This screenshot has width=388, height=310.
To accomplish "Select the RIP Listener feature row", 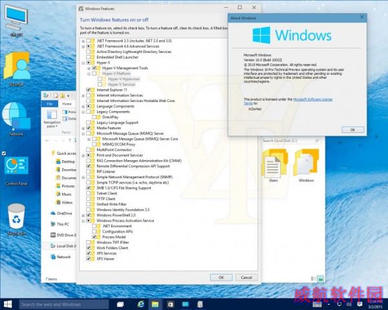I will 106,172.
